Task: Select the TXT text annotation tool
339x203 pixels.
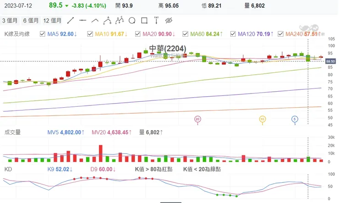Action: [156, 20]
